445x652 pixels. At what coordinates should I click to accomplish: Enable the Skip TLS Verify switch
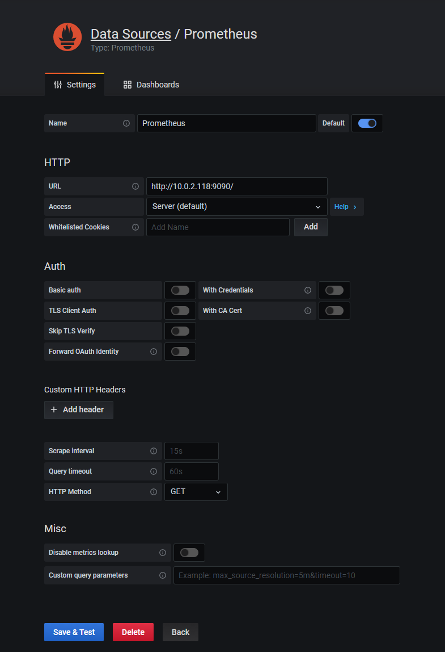tap(180, 331)
